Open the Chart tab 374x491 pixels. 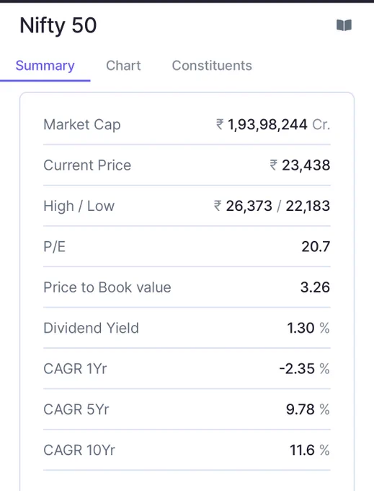(123, 66)
